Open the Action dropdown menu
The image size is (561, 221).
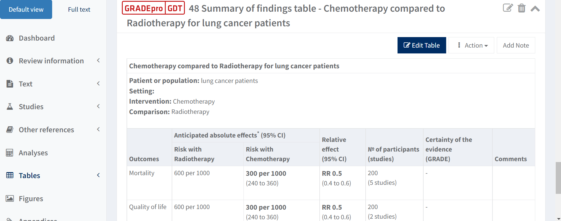click(x=471, y=45)
